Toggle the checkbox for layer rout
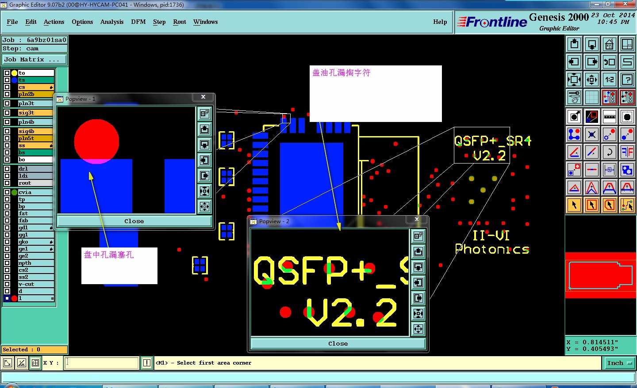The image size is (637, 388). point(7,183)
